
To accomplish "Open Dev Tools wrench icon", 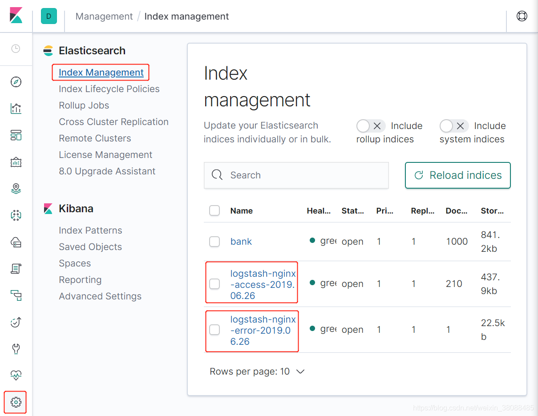I will pyautogui.click(x=16, y=349).
